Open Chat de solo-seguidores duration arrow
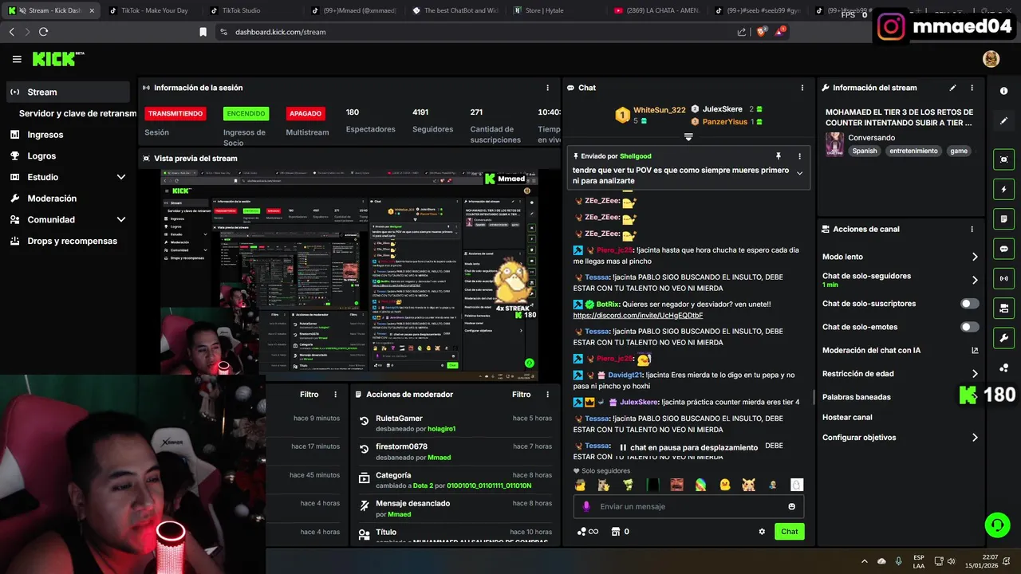This screenshot has width=1021, height=574. pyautogui.click(x=974, y=280)
